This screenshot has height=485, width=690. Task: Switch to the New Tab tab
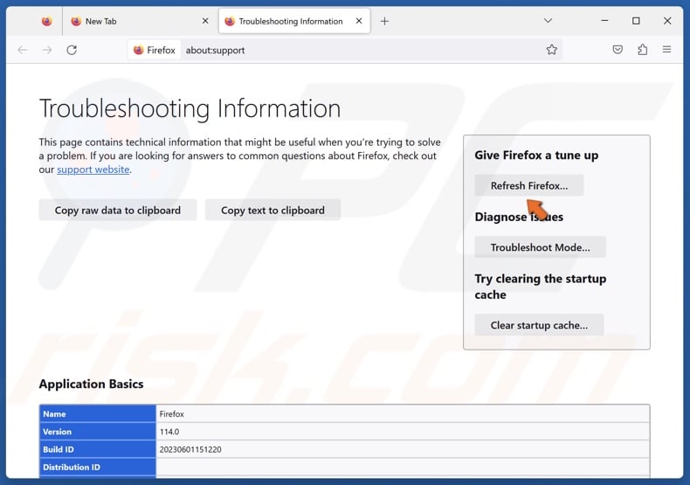138,21
